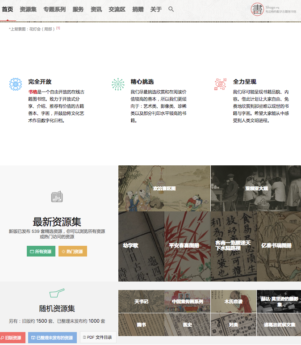Click the red eye icon beside 全力呈现
Viewport: 301px width, 345px height.
[220, 84]
